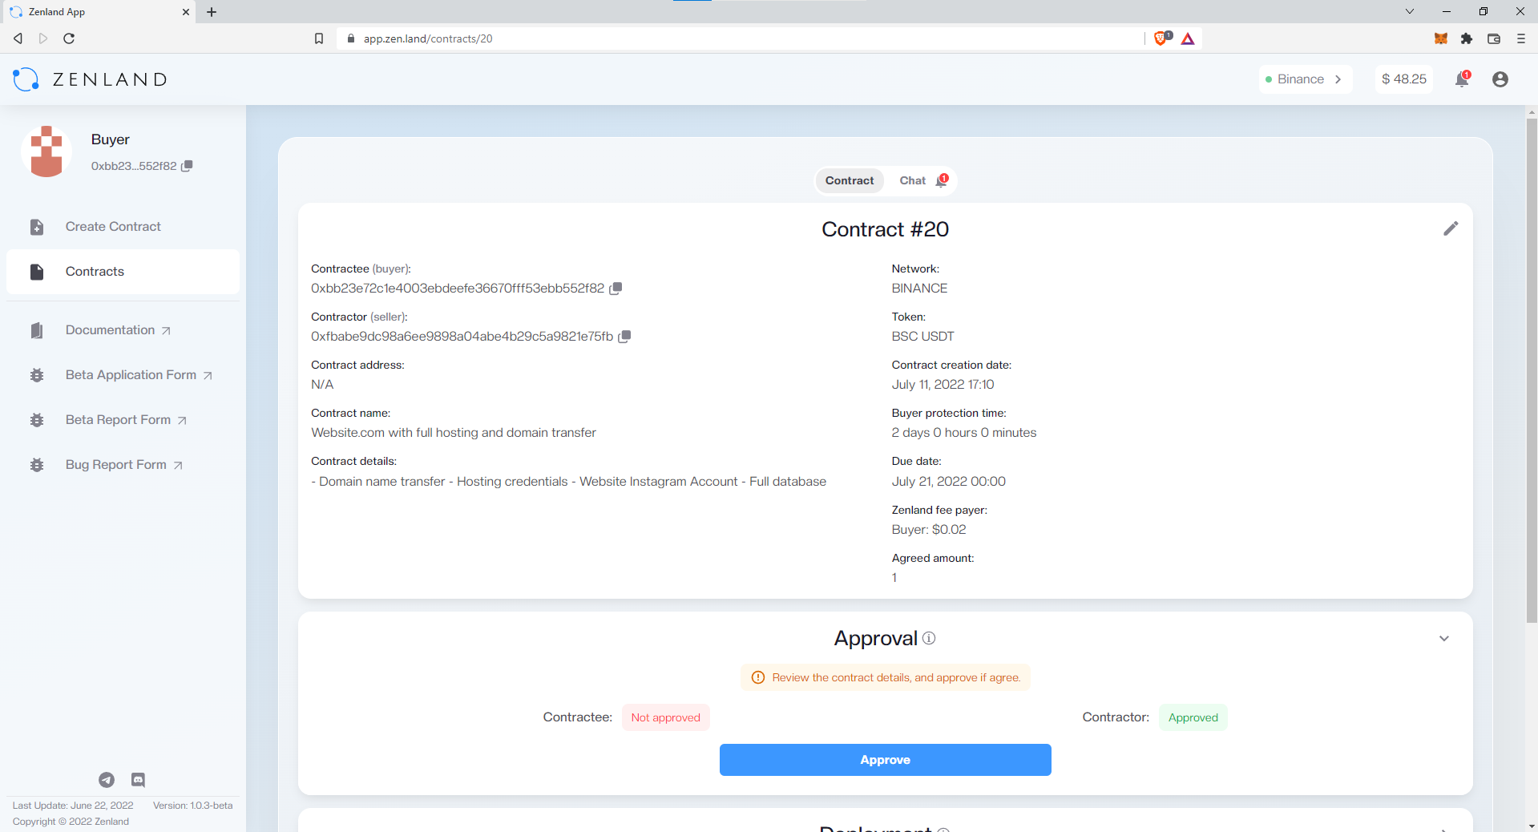Copy the Buyer wallet address in sidebar
The image size is (1538, 832).
click(187, 166)
